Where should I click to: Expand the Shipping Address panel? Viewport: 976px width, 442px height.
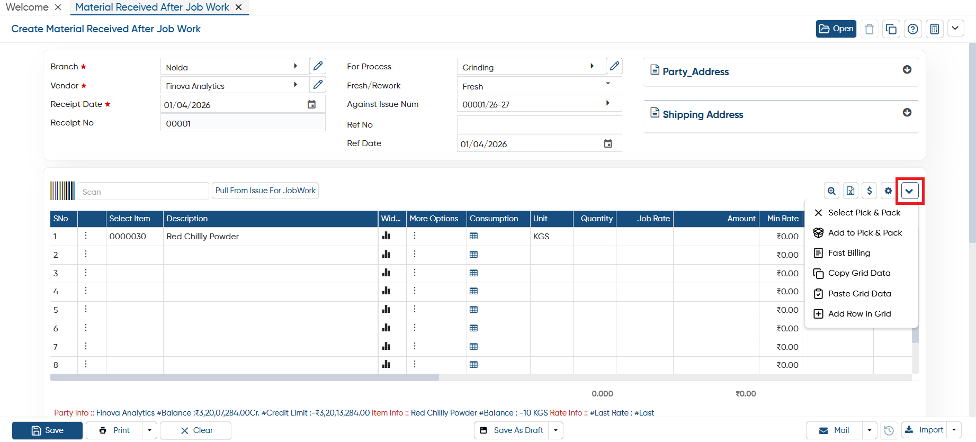click(907, 113)
